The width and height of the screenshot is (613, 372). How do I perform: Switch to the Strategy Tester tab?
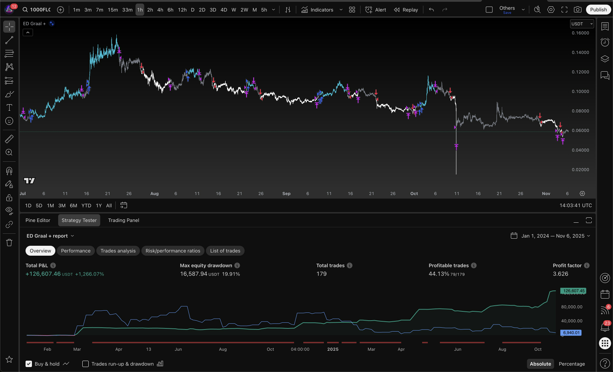click(x=79, y=220)
